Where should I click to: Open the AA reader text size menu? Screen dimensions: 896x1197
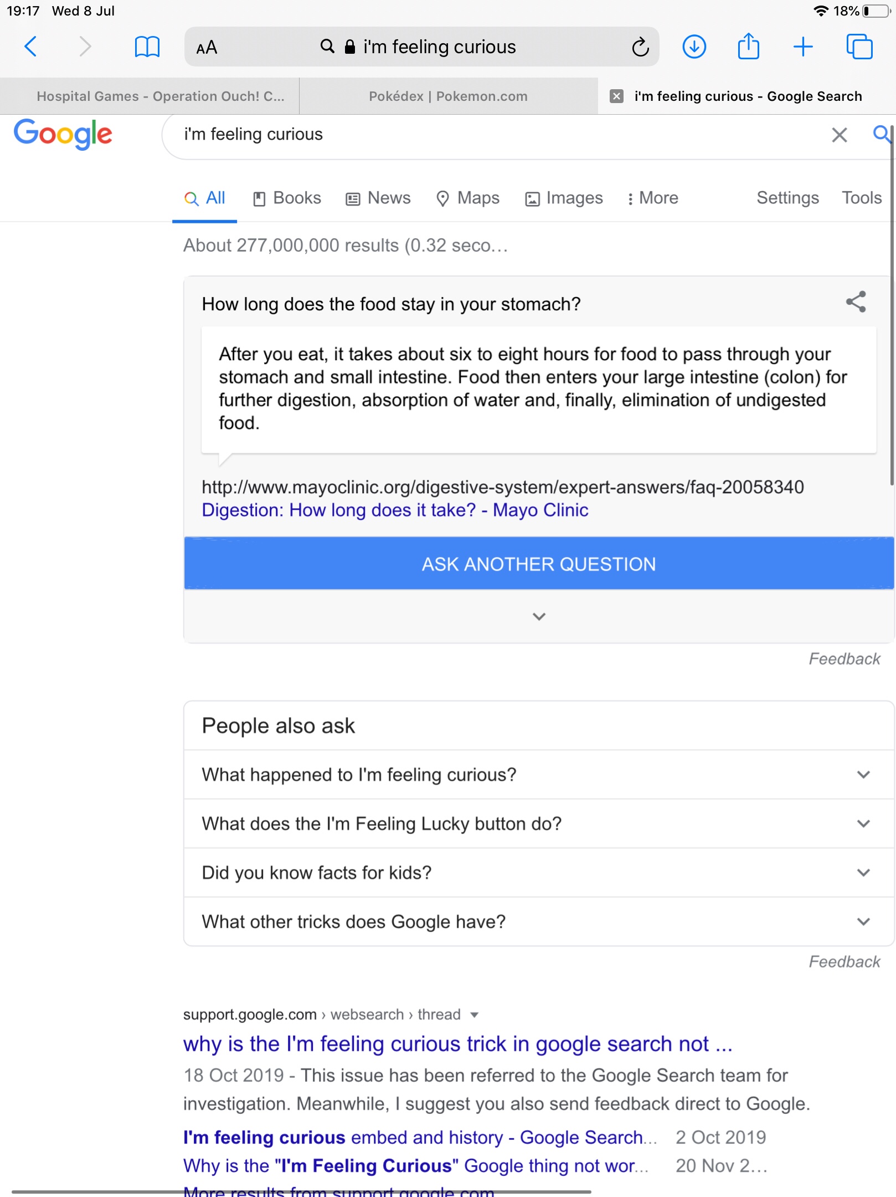point(207,48)
